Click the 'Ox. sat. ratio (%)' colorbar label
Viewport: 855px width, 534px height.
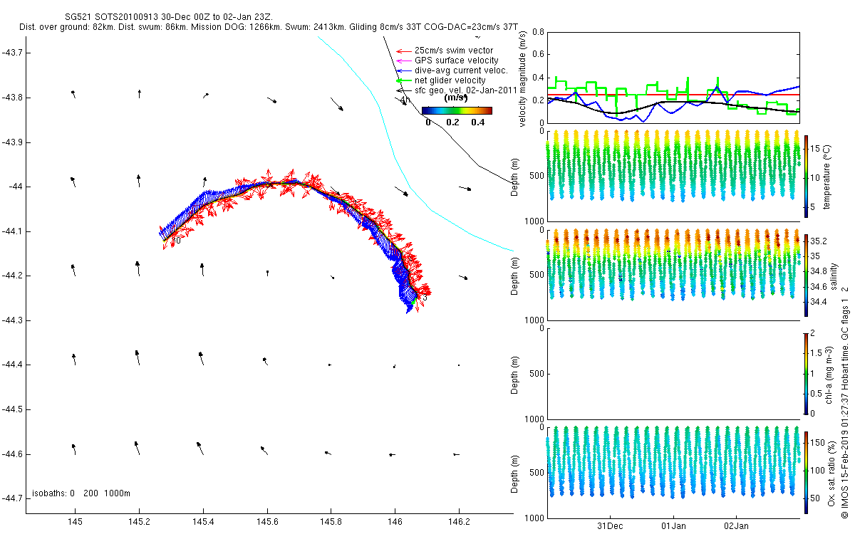(831, 472)
